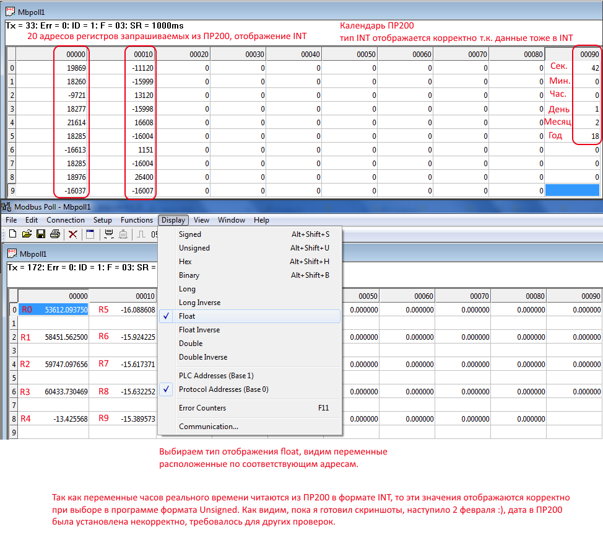
Task: Click the Connect toolbar icon
Action: [109, 234]
